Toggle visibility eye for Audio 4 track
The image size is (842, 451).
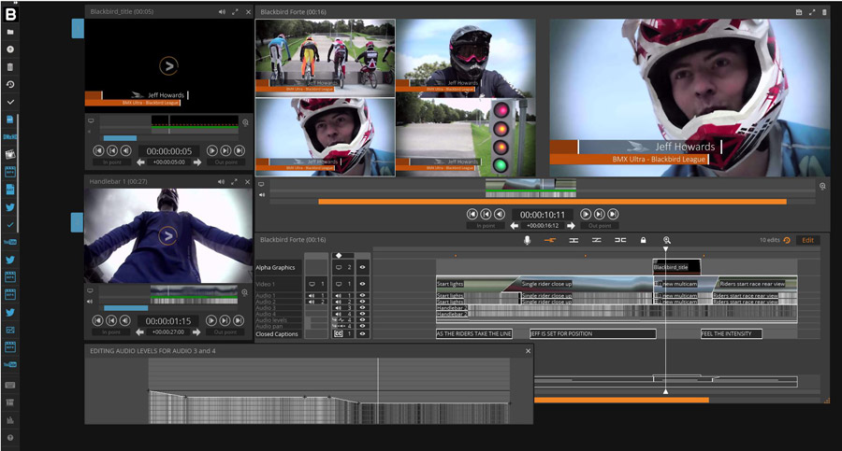click(x=362, y=314)
